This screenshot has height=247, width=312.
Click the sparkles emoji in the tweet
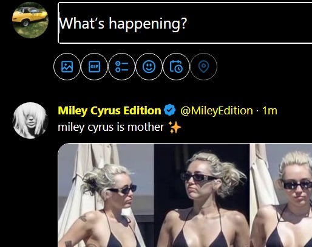point(175,127)
